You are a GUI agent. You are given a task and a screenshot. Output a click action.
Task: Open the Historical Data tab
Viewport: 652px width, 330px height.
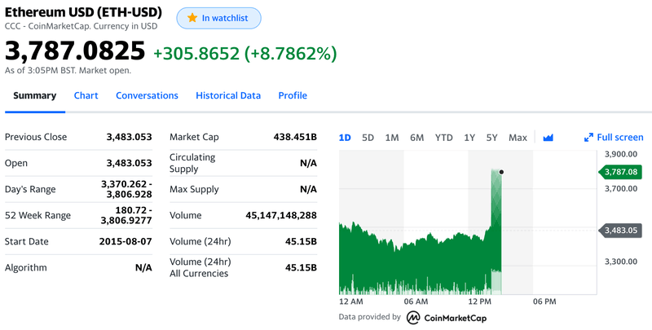click(x=228, y=95)
